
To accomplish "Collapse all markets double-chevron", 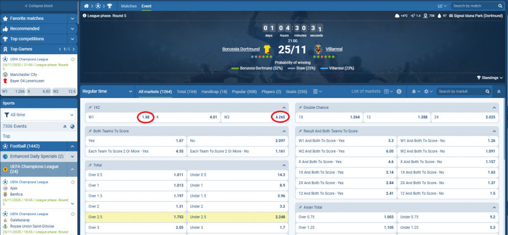I will click(499, 92).
